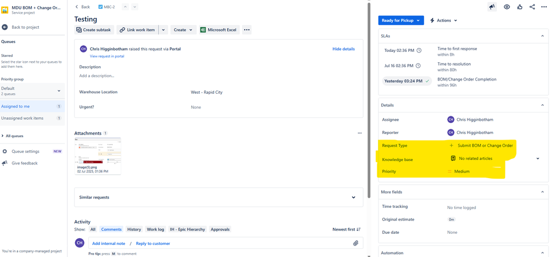Click the thumbs up vote icon

coord(519,7)
